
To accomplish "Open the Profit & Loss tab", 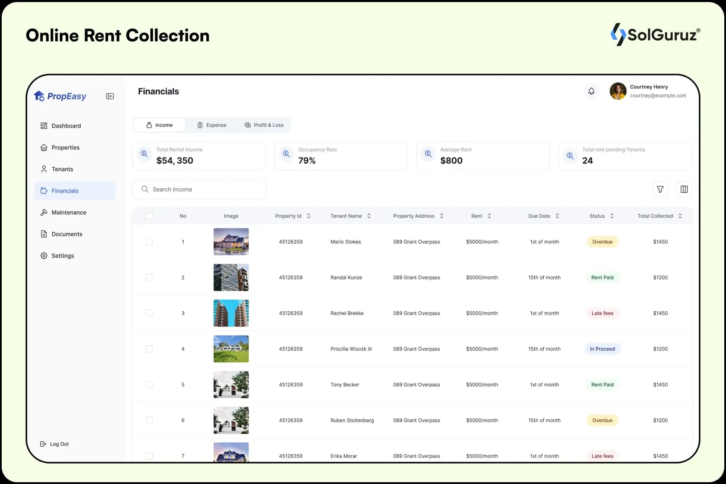I will tap(264, 125).
